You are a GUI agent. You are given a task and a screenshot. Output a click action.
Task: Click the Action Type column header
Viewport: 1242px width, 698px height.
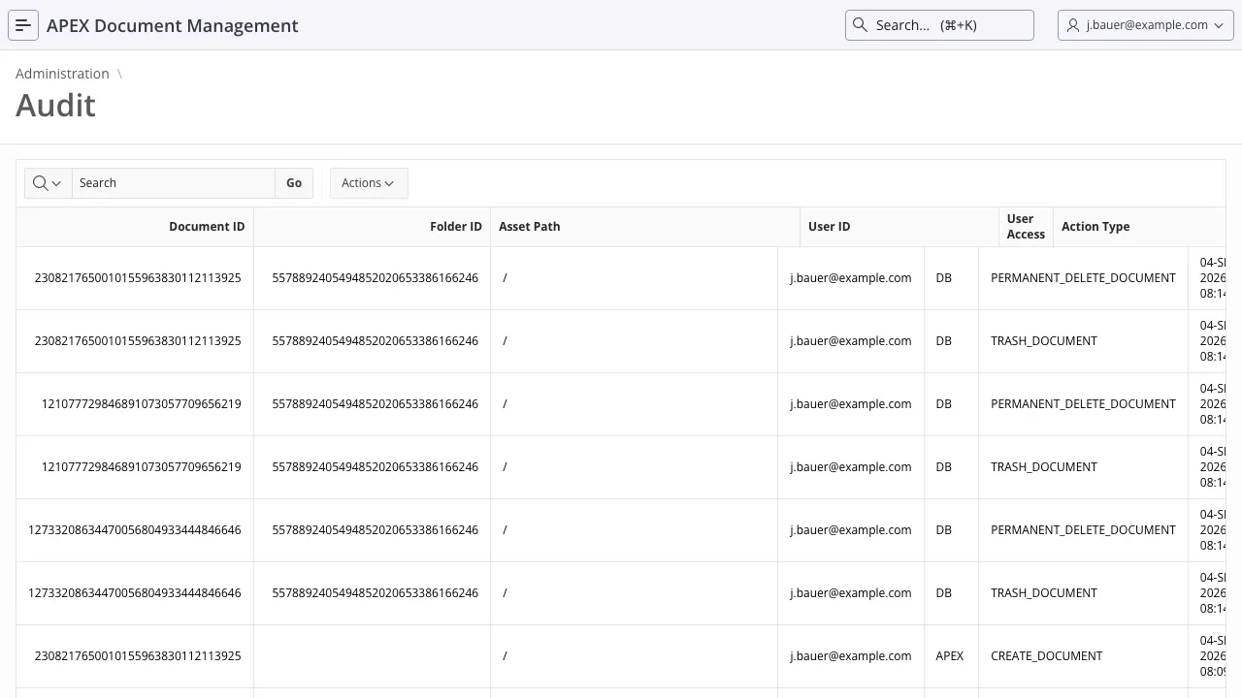pyautogui.click(x=1095, y=227)
